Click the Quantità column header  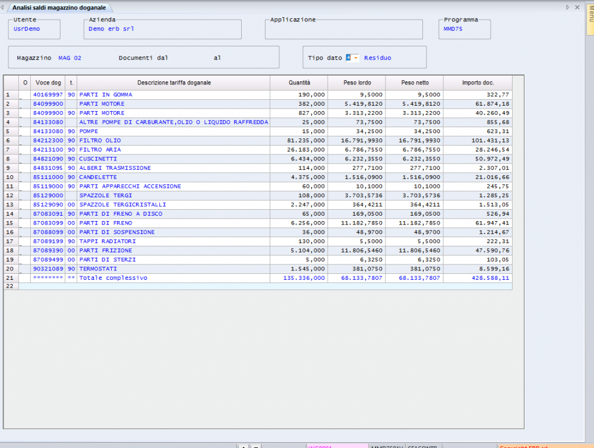pos(299,83)
